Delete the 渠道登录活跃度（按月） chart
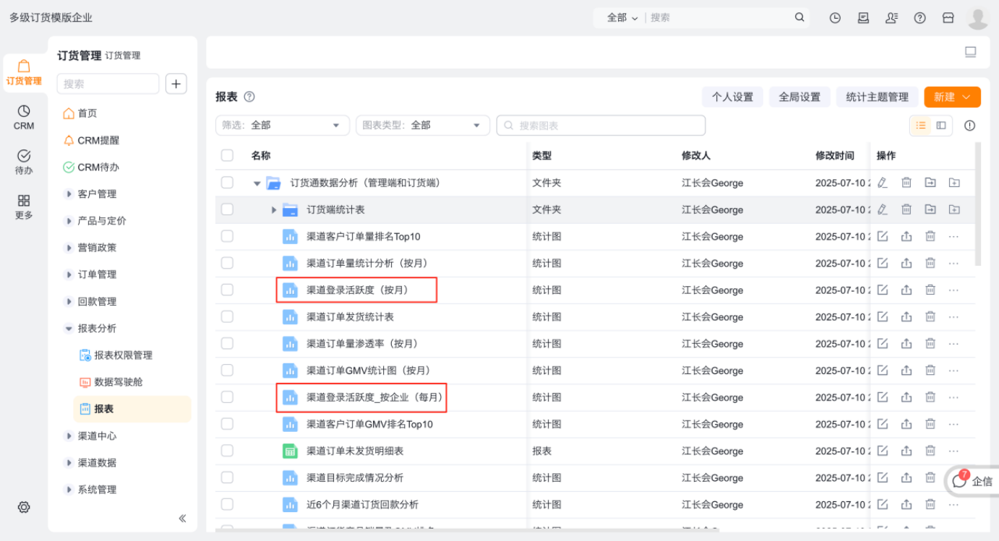Image resolution: width=999 pixels, height=541 pixels. 930,290
